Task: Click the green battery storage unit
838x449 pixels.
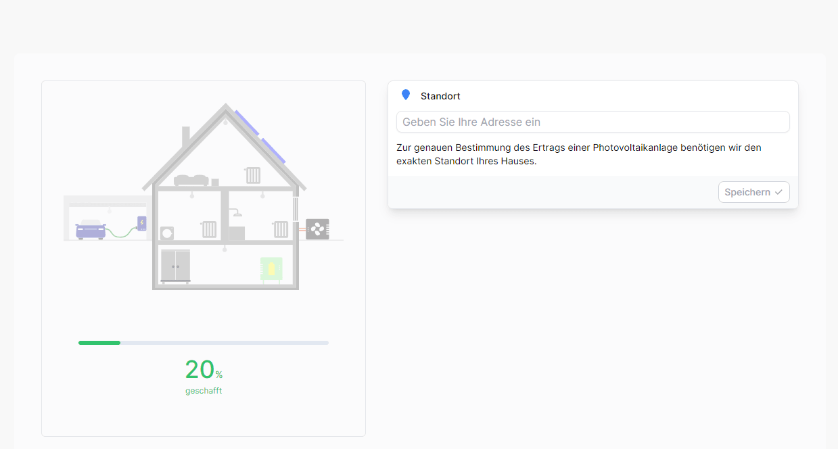Action: click(271, 268)
